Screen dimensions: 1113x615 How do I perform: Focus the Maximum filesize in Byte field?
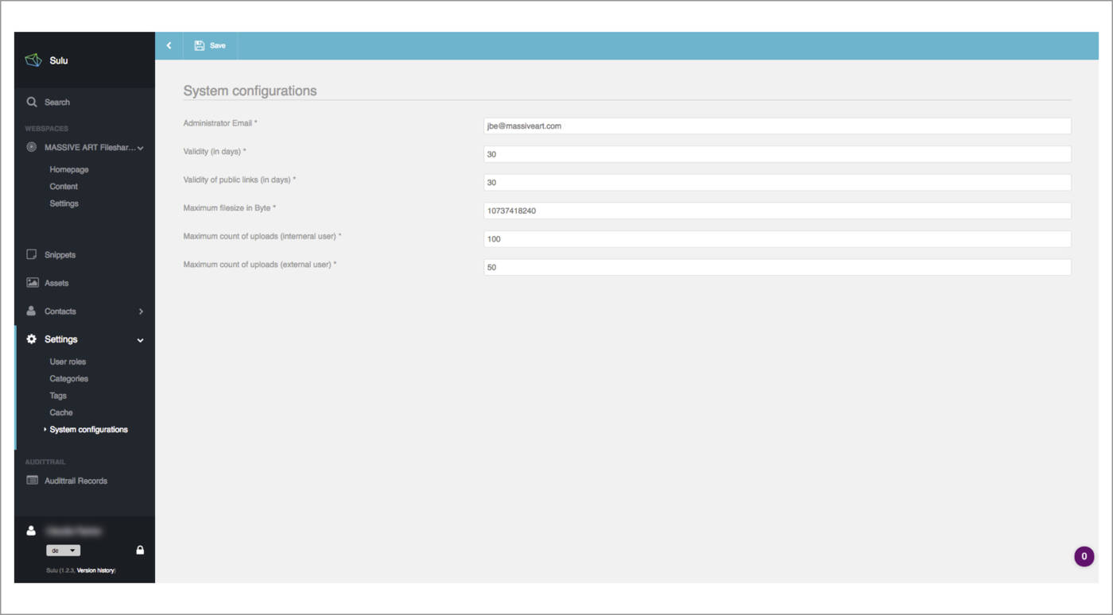777,211
